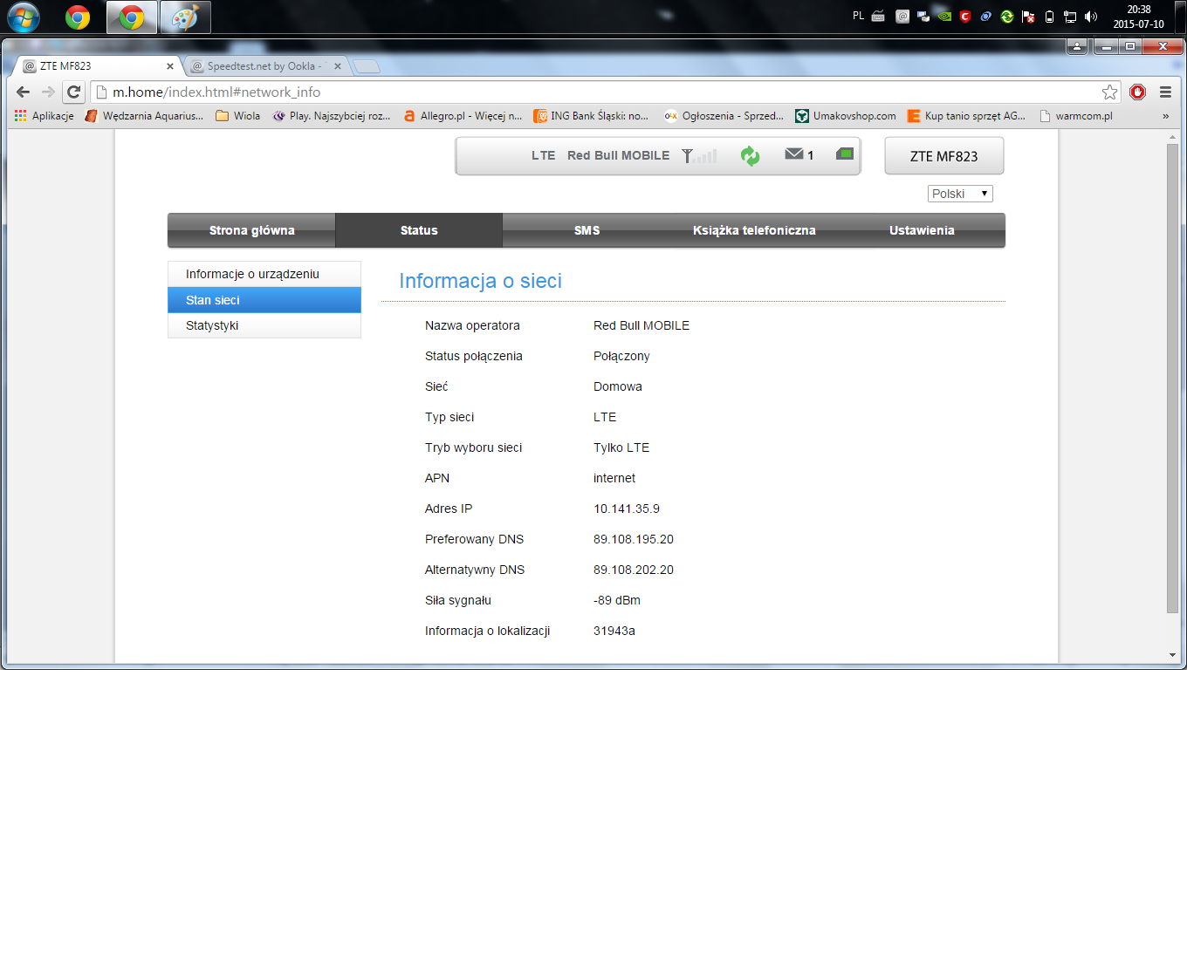Open the SMS envelope message icon
Image resolution: width=1187 pixels, height=956 pixels.
[793, 154]
